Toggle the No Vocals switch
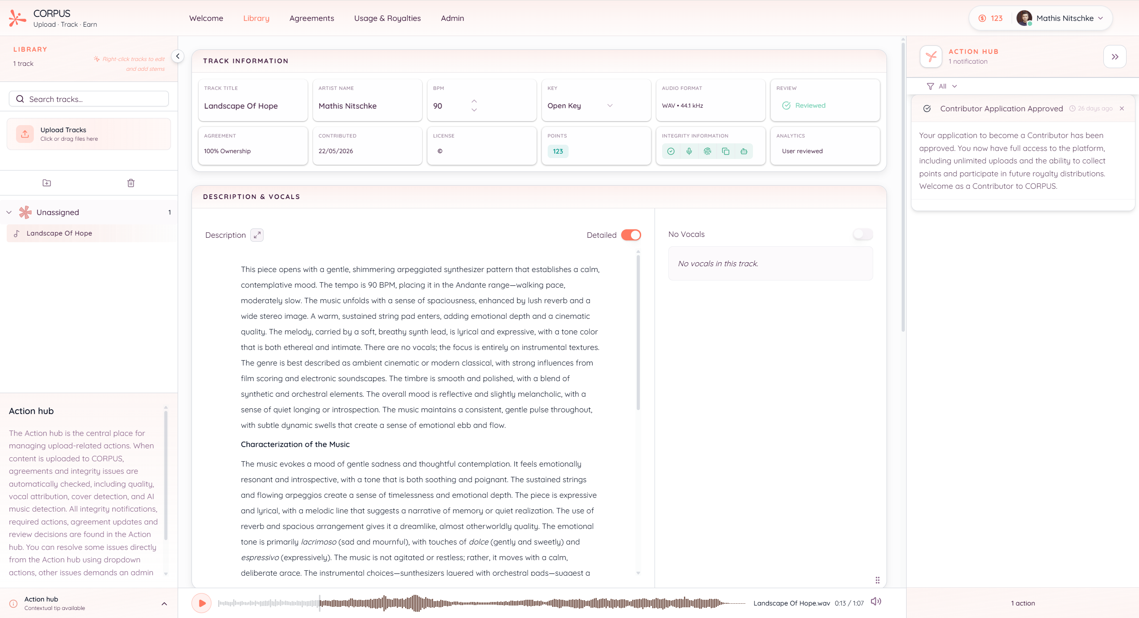Viewport: 1139px width, 618px height. pyautogui.click(x=863, y=234)
